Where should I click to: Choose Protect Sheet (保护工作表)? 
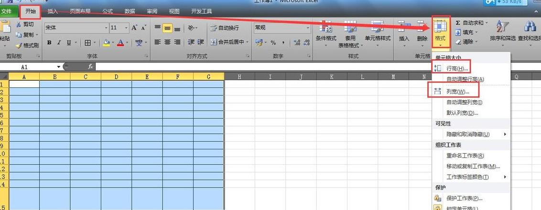click(471, 198)
